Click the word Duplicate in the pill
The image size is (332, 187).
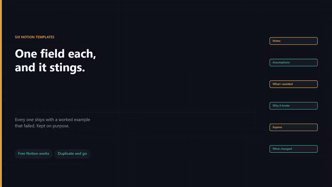point(66,153)
